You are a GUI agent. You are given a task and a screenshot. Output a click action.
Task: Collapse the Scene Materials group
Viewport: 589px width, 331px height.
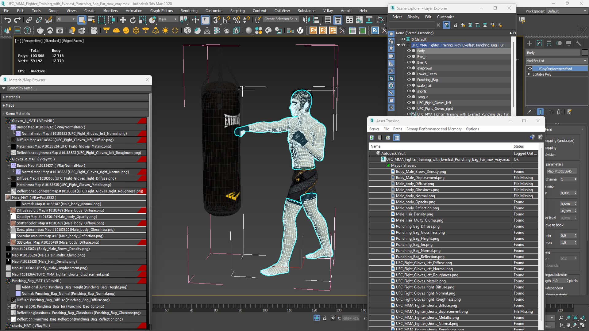point(4,114)
